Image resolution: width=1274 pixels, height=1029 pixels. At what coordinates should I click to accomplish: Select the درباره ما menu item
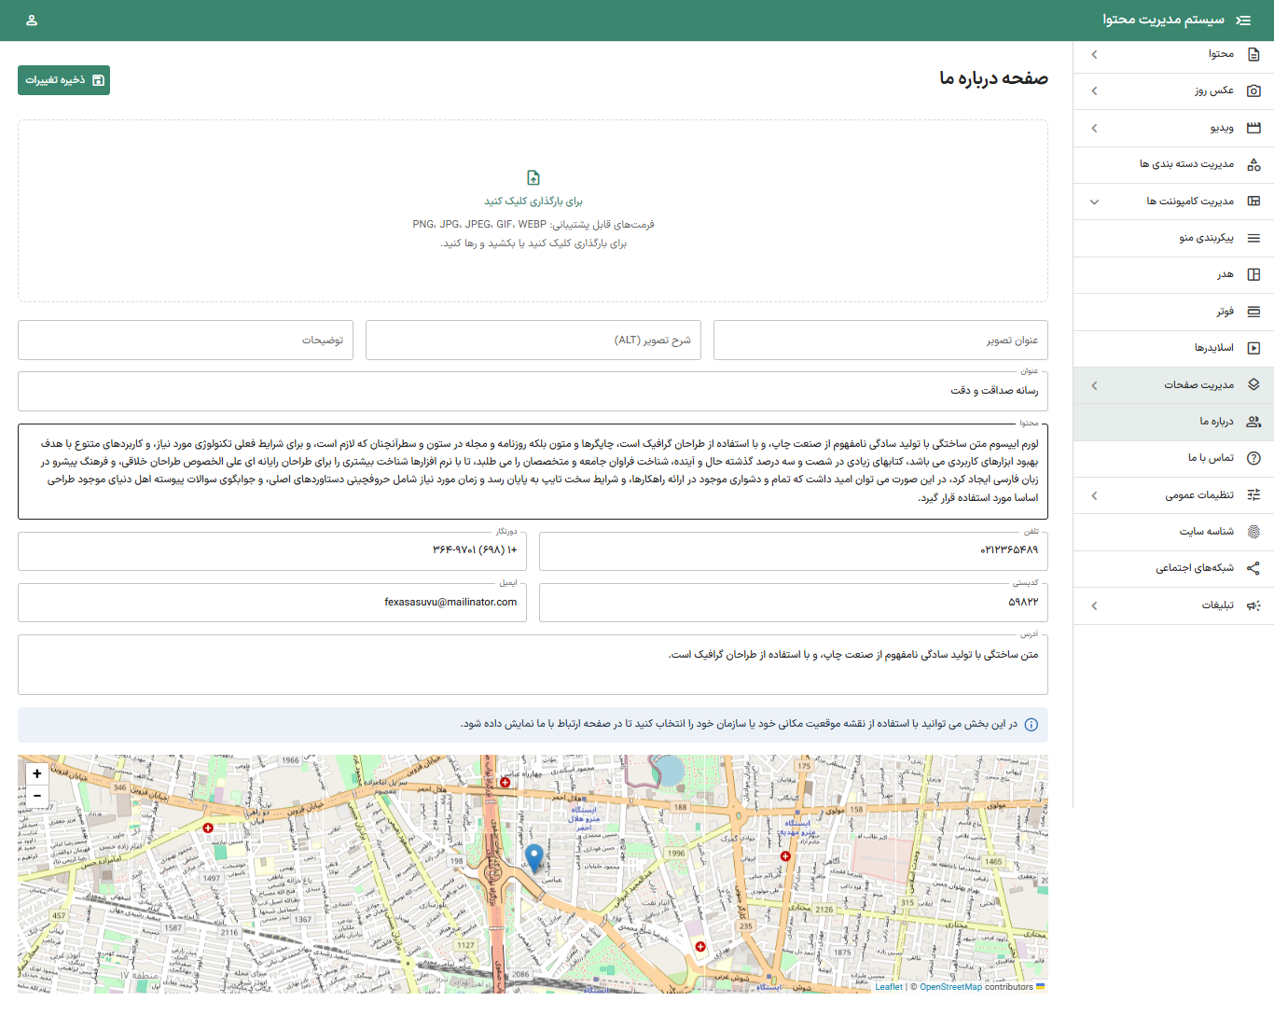(x=1203, y=422)
